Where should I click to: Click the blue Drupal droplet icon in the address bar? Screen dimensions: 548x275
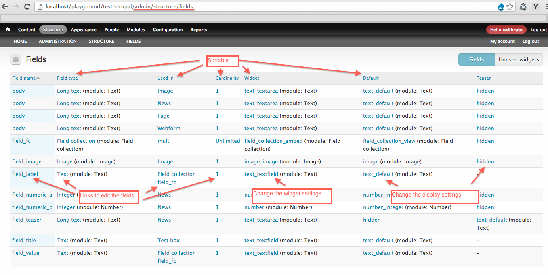tap(501, 6)
